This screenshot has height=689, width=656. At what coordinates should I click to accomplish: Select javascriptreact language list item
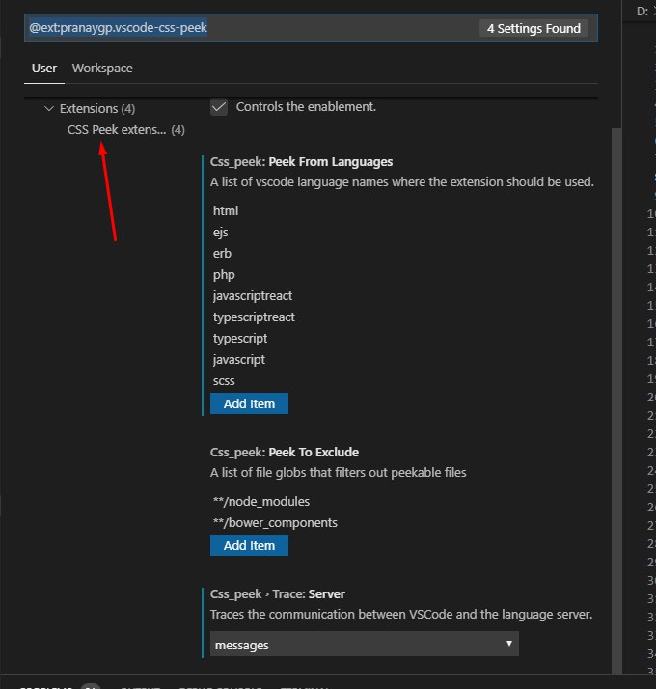(252, 295)
